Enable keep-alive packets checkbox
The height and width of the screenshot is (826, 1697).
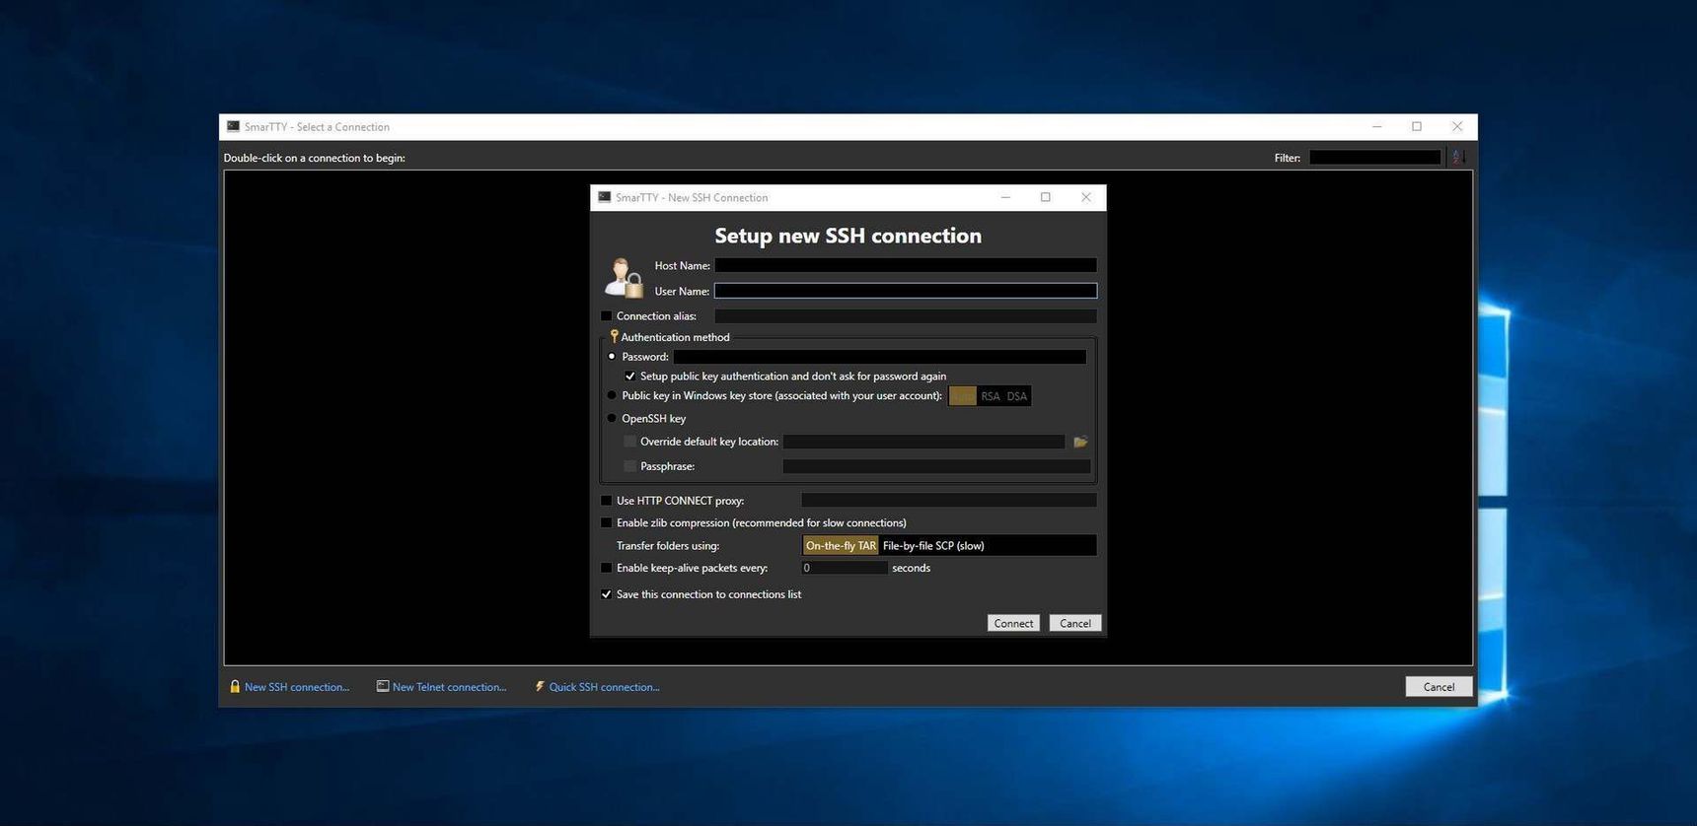(x=606, y=568)
